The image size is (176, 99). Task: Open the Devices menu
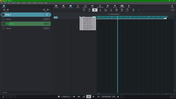pyautogui.click(x=41, y=3)
